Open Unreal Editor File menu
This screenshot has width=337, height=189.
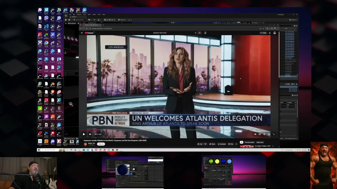coord(70,14)
